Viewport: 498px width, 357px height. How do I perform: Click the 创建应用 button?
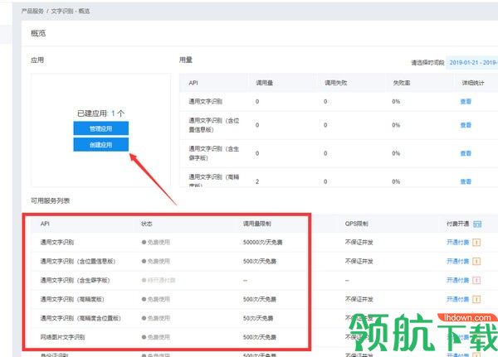pyautogui.click(x=101, y=145)
